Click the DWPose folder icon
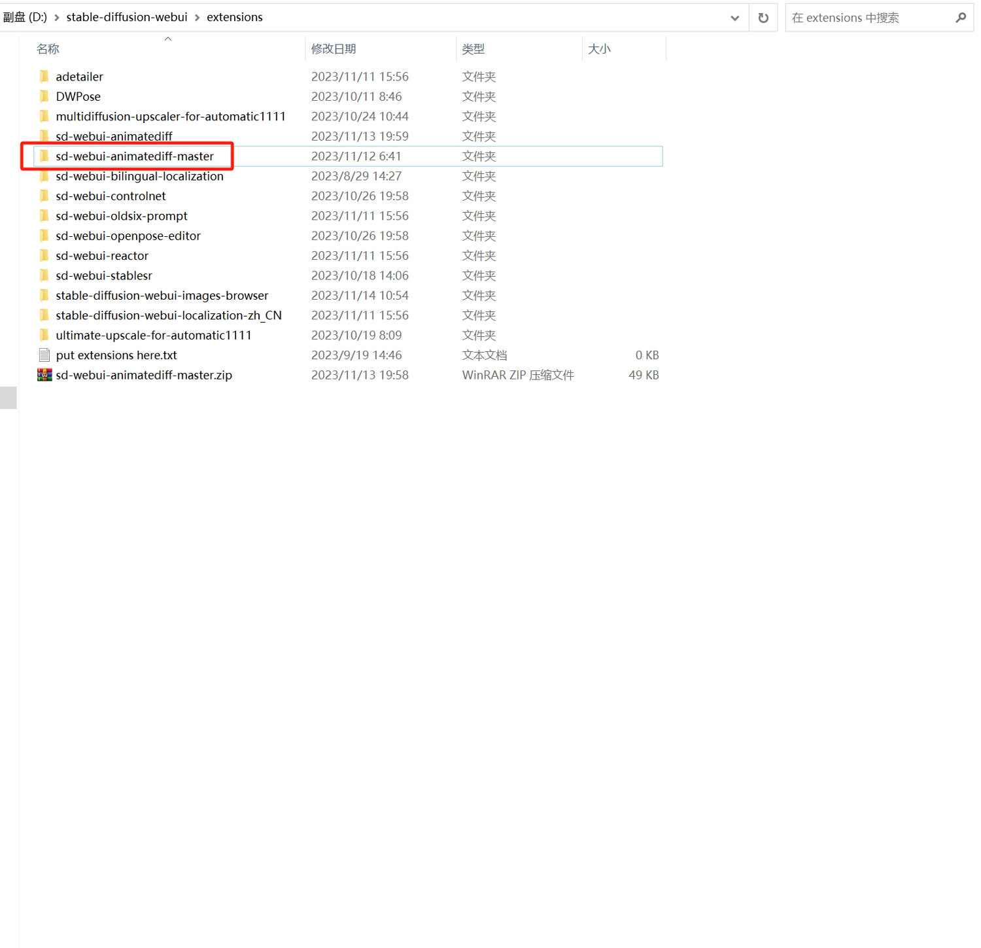981x948 pixels. [44, 96]
